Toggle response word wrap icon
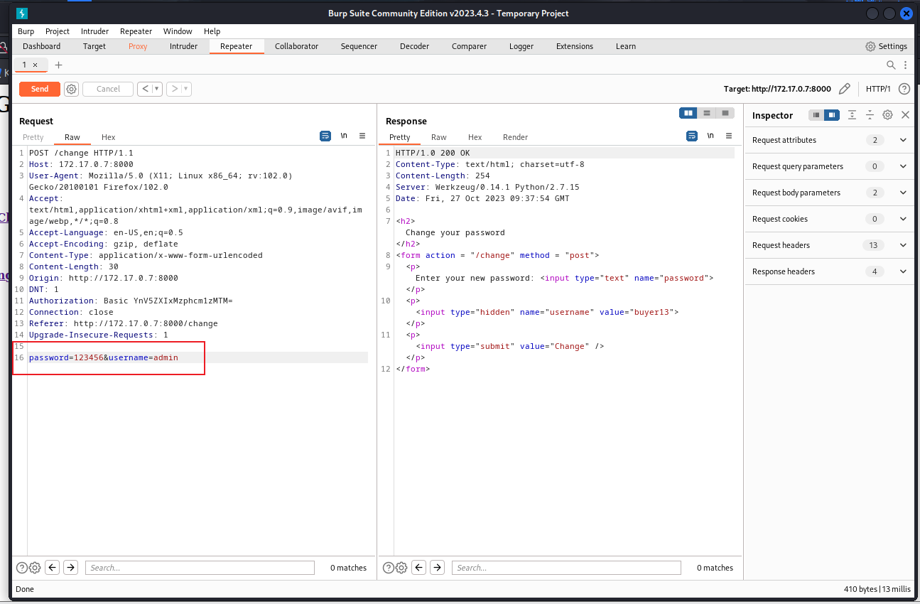The width and height of the screenshot is (920, 604). [692, 136]
